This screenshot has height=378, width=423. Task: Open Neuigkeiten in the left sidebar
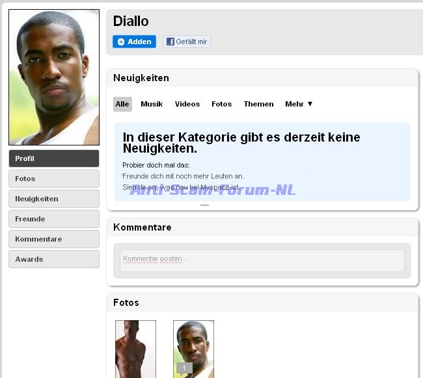54,199
